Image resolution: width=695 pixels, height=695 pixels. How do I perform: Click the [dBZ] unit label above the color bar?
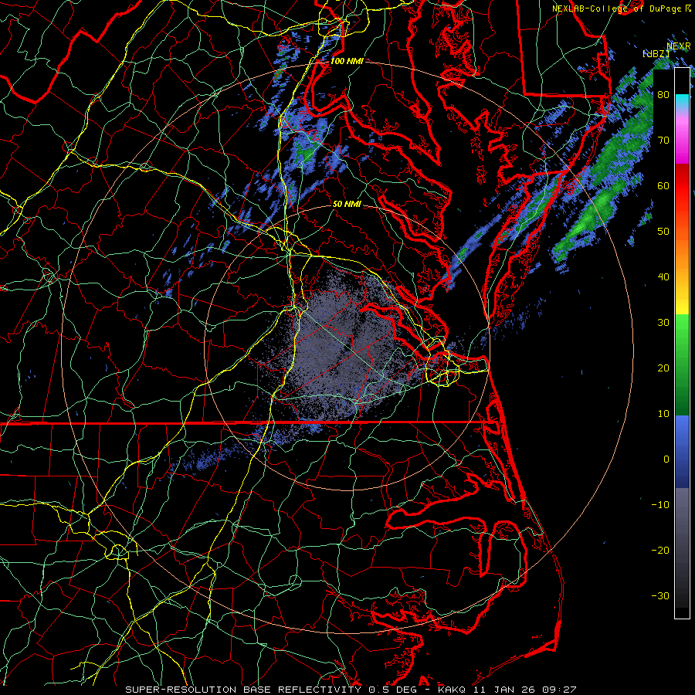656,53
